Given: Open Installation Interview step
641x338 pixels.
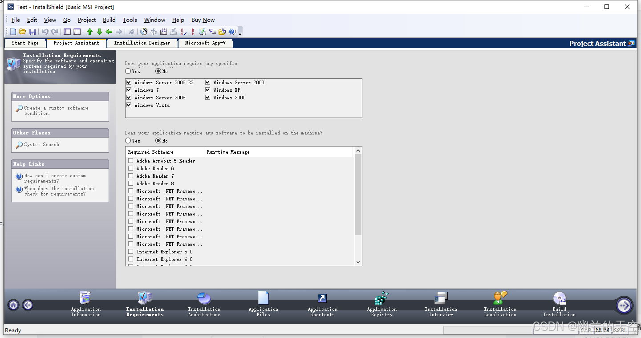Looking at the screenshot, I should click(441, 305).
